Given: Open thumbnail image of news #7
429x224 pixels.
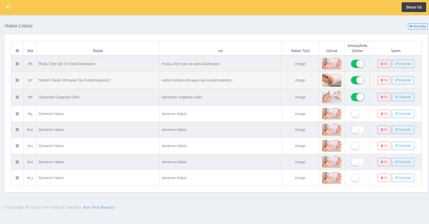Looking at the screenshot, I should coord(332,80).
